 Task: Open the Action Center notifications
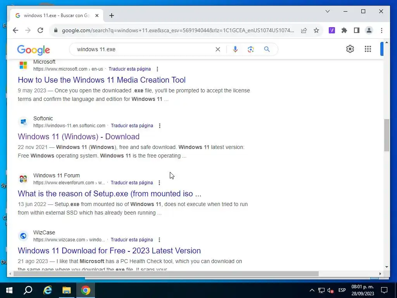tap(384, 290)
